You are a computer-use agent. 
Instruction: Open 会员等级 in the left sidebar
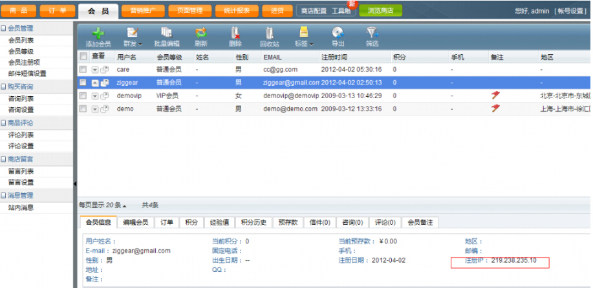pyautogui.click(x=21, y=52)
